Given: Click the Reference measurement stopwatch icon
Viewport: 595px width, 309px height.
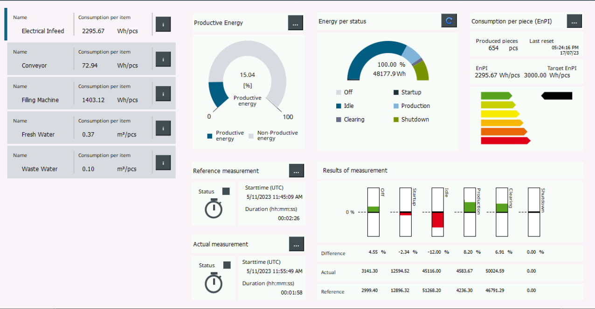Looking at the screenshot, I should coord(214,208).
